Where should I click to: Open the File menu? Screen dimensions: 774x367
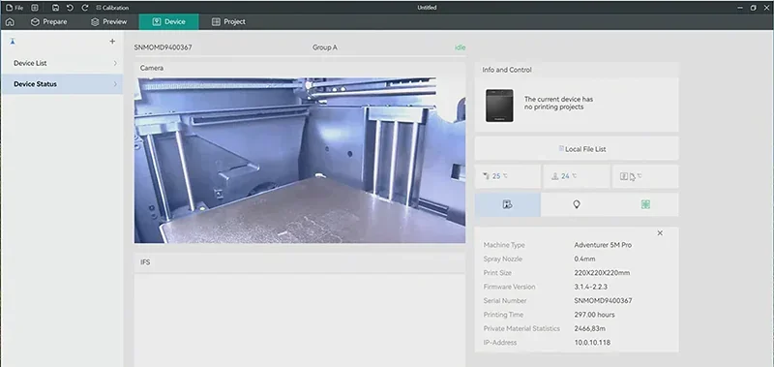pyautogui.click(x=15, y=8)
